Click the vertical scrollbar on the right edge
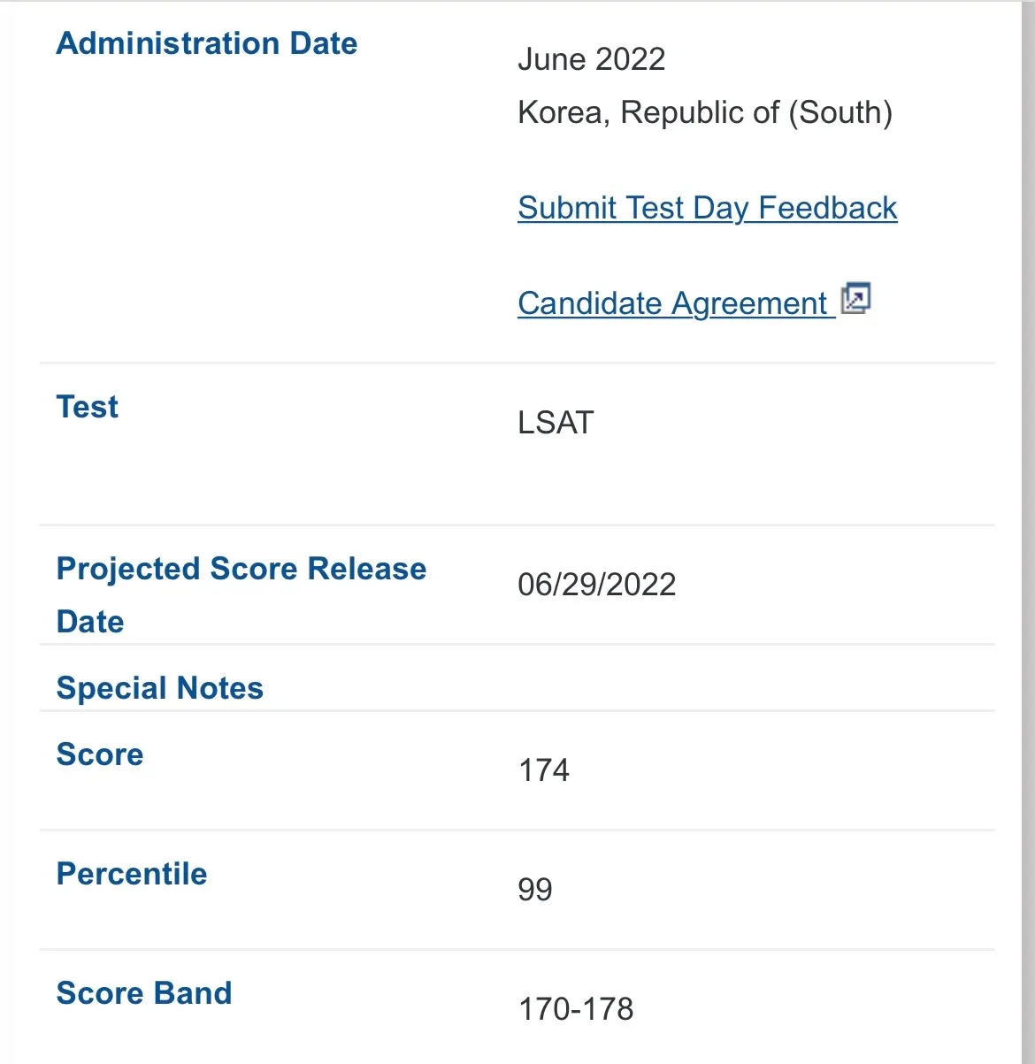This screenshot has height=1064, width=1035. tap(1026, 531)
